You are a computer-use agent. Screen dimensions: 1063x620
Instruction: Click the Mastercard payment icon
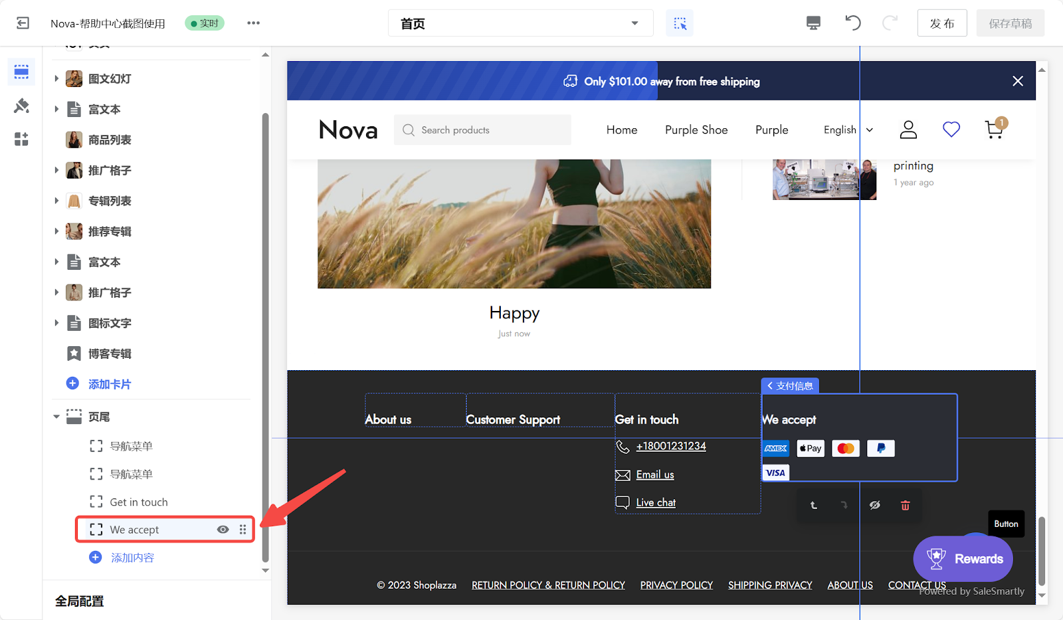[846, 449]
